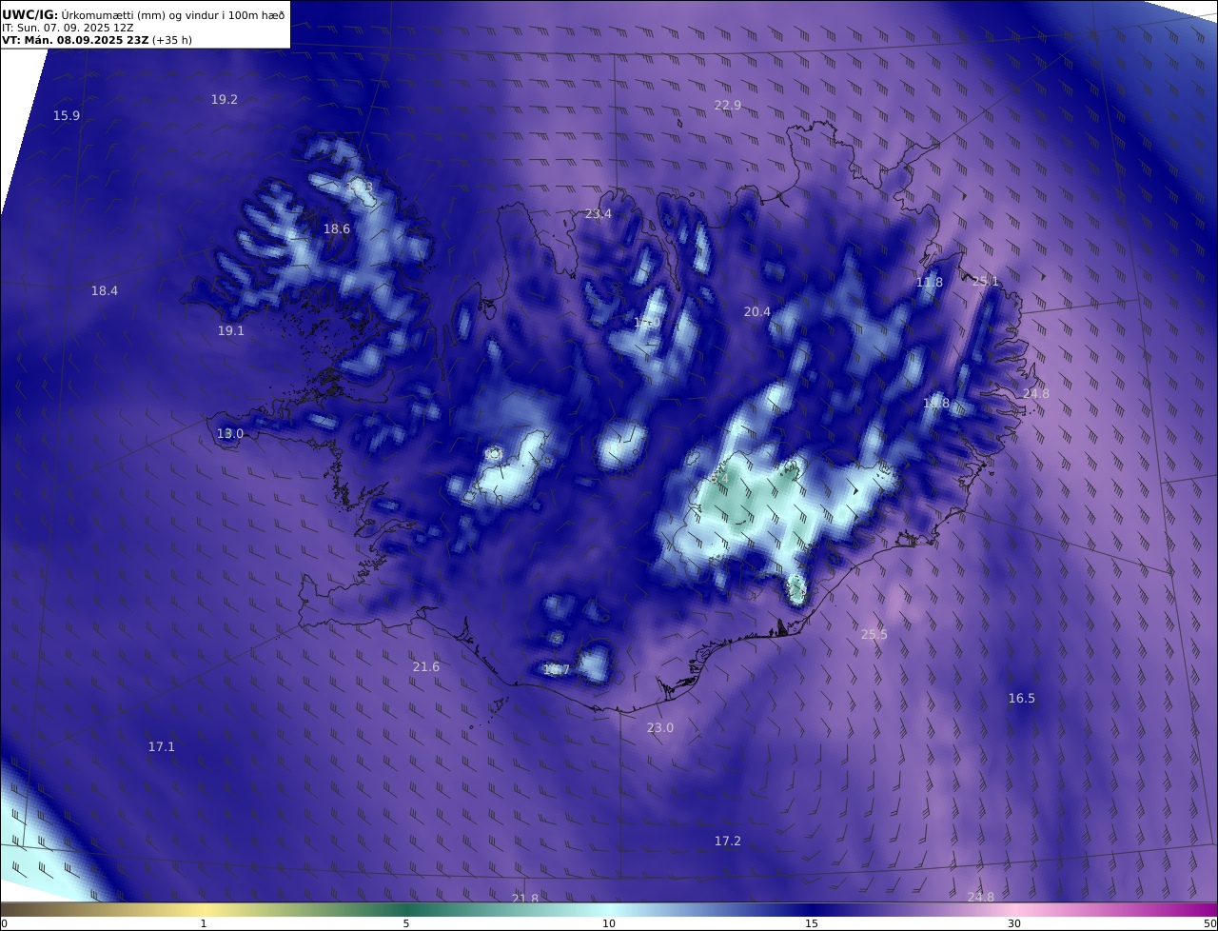The height and width of the screenshot is (931, 1218).
Task: Select the 19.1 value label
Action: 231,331
